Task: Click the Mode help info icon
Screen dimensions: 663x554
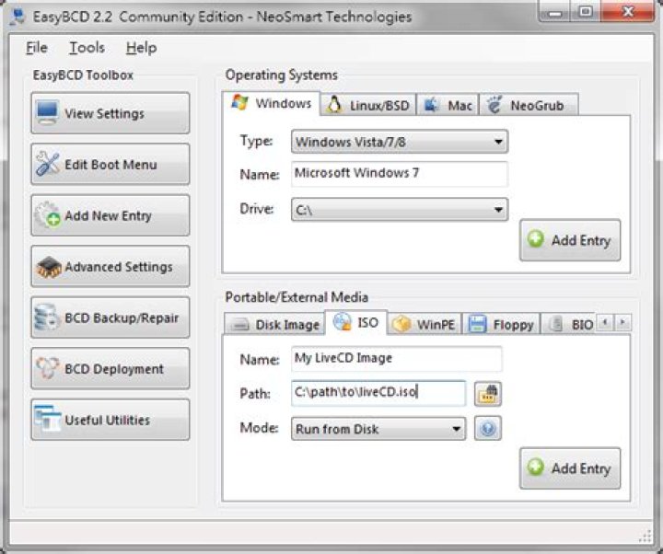Action: 488,428
